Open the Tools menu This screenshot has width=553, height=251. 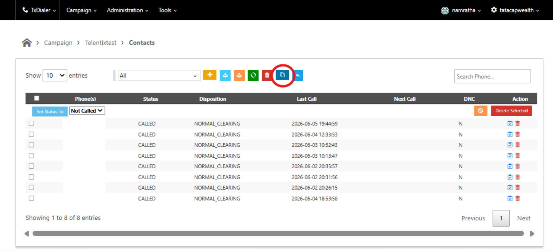click(167, 10)
